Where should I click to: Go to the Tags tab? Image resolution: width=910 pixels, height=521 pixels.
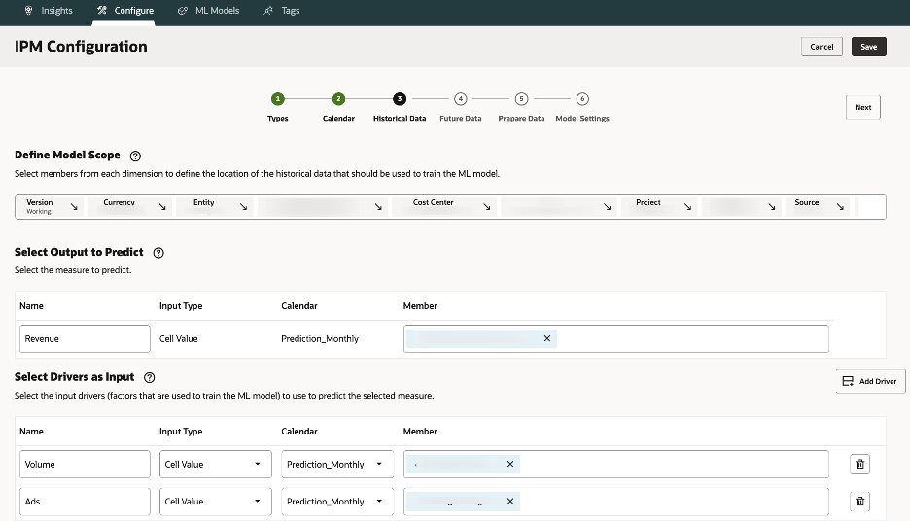click(282, 11)
